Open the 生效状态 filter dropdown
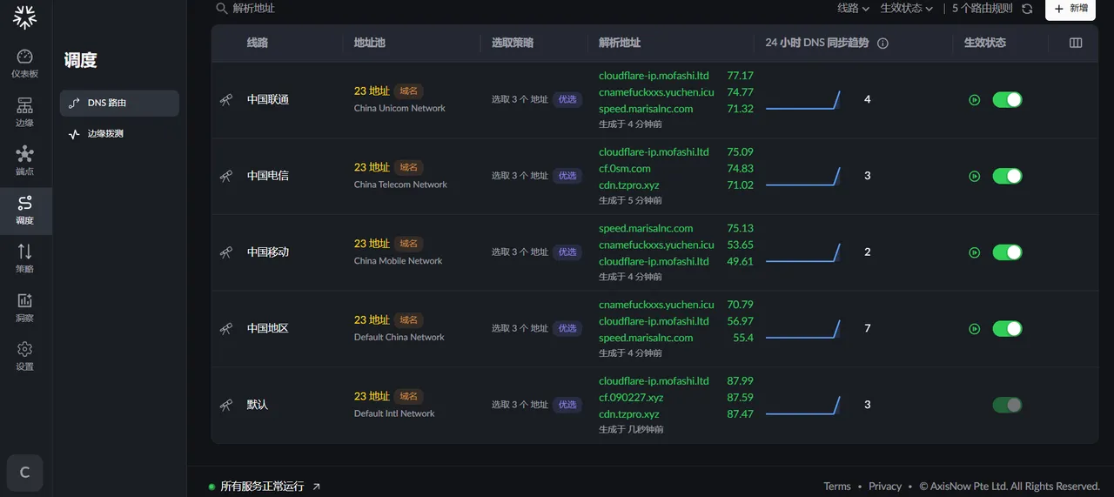Viewport: 1114px width, 497px height. 907,8
